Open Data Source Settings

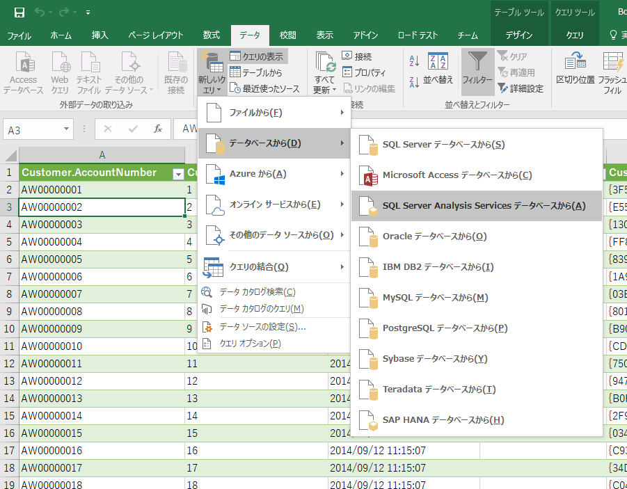262,326
